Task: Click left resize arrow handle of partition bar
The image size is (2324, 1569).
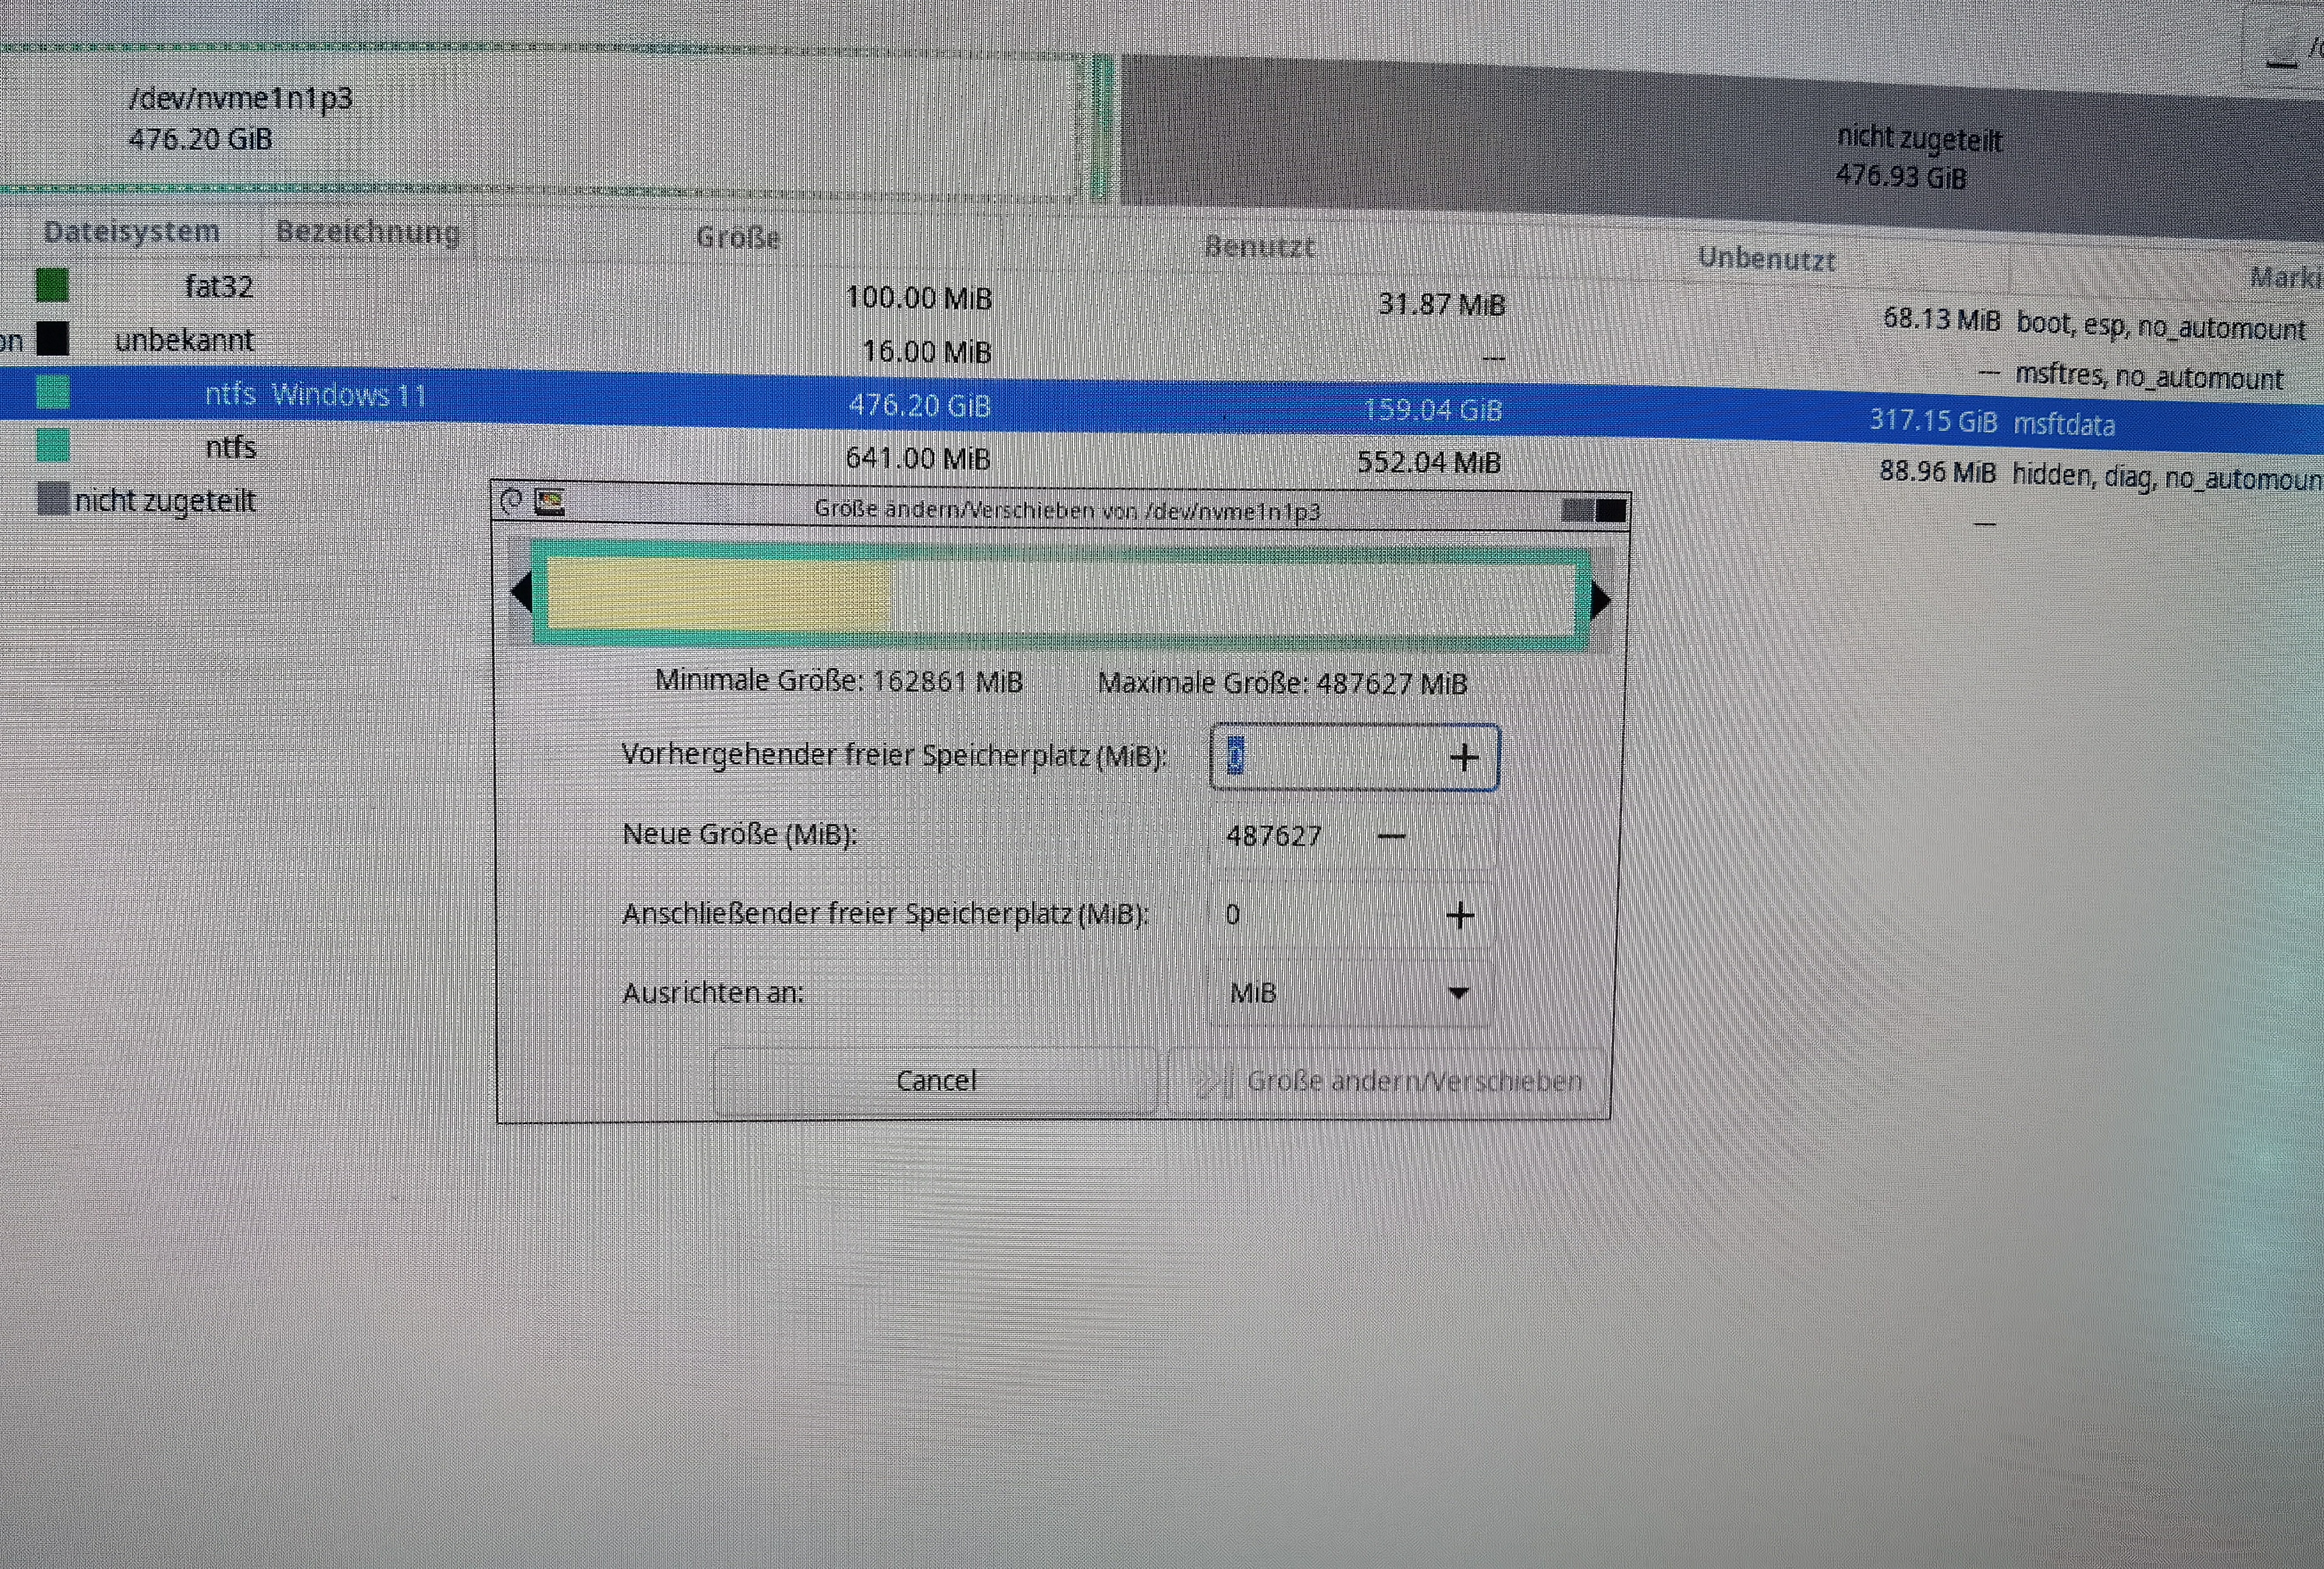Action: coord(521,593)
